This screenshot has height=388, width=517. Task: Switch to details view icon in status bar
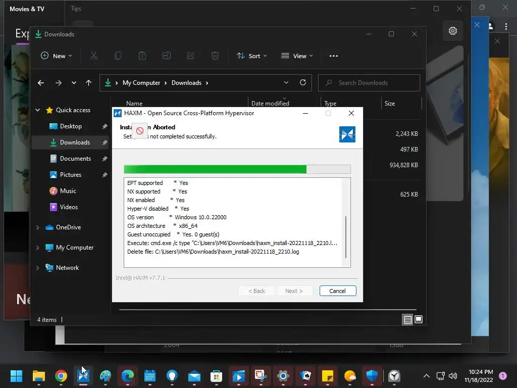[x=408, y=319]
